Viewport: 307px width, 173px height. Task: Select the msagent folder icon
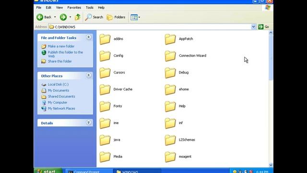170,157
